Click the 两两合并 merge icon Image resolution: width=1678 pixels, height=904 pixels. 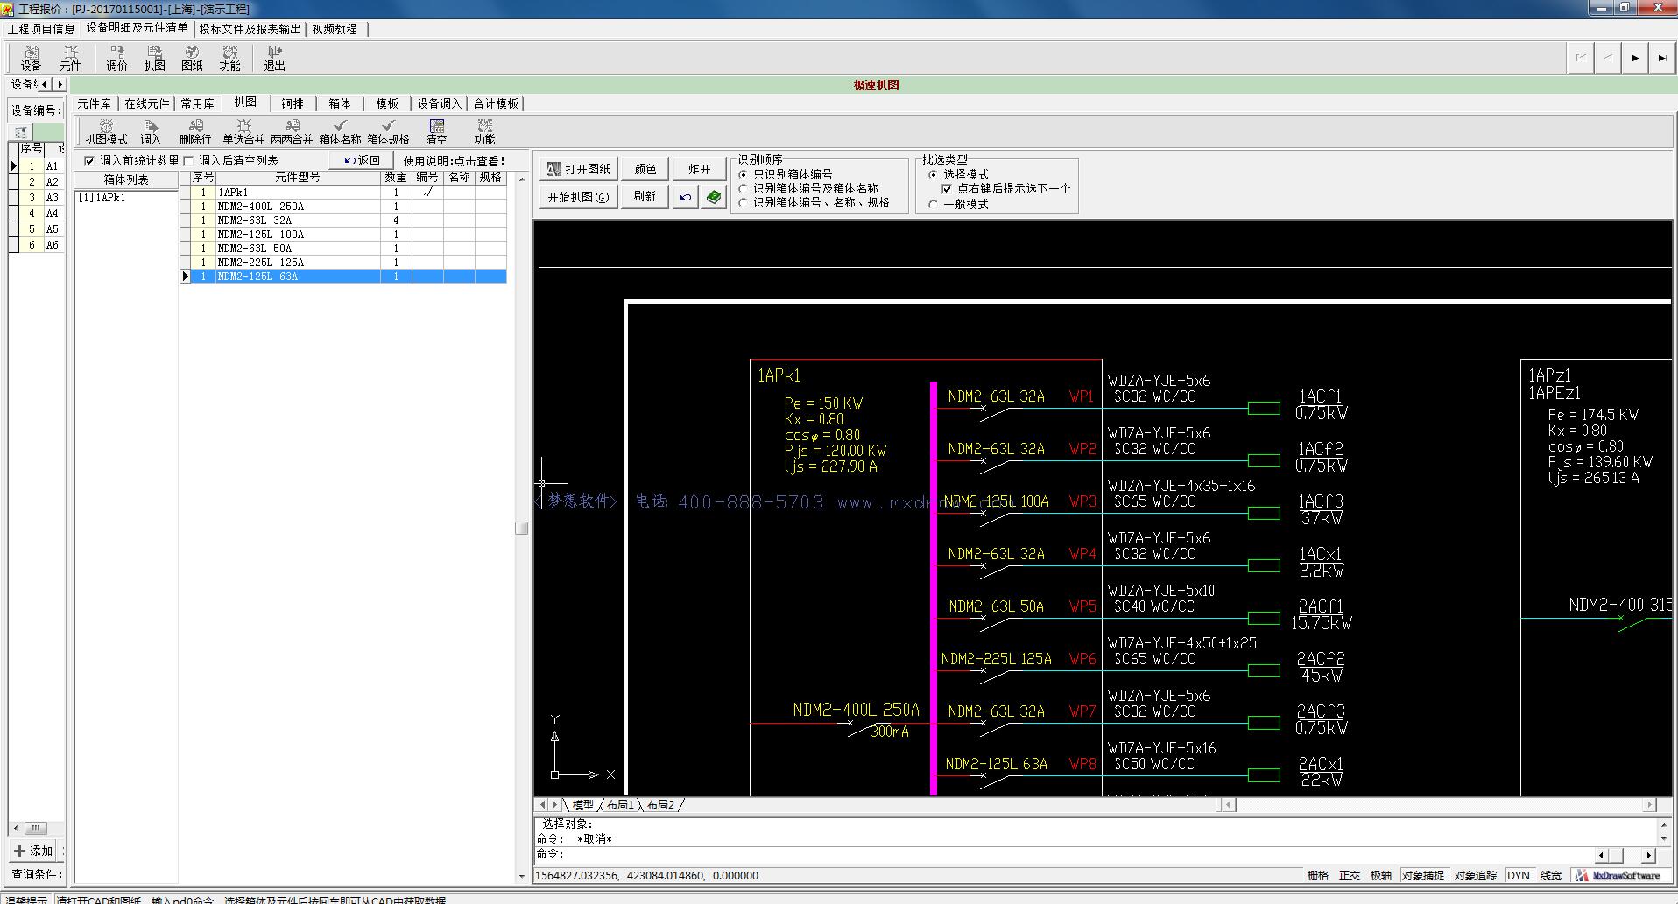(x=292, y=132)
